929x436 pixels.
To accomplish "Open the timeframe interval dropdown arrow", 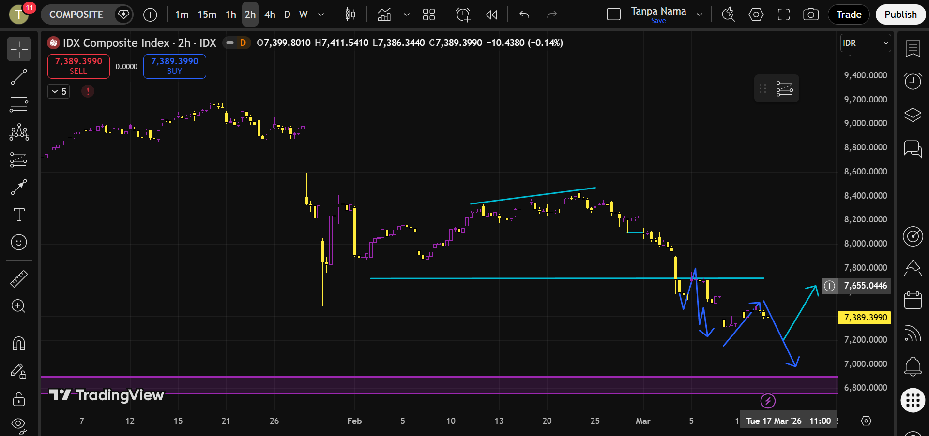I will click(320, 15).
